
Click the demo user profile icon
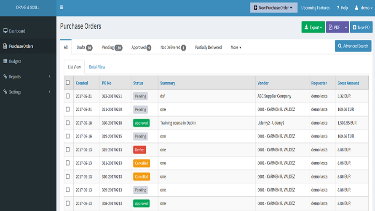(356, 8)
